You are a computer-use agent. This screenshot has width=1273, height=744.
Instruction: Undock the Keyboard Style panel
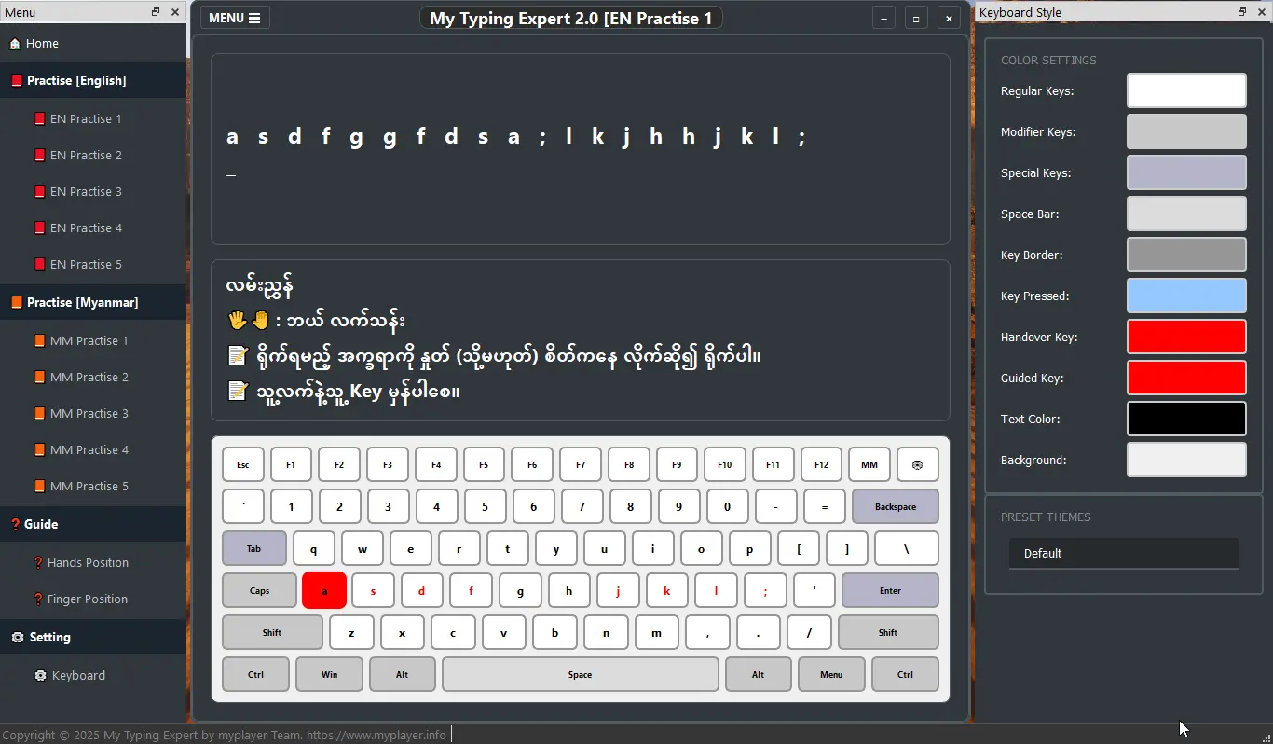point(1242,12)
